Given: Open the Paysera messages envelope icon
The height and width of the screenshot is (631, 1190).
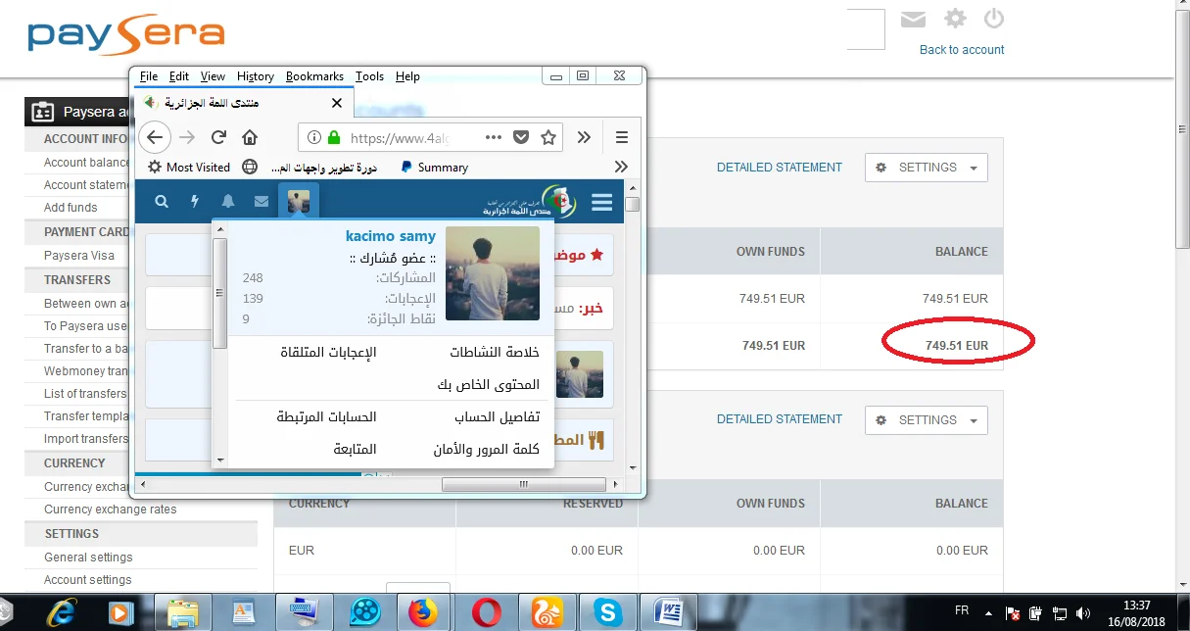Looking at the screenshot, I should coord(913,20).
